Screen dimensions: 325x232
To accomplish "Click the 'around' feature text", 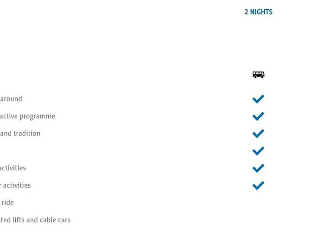I will [11, 99].
